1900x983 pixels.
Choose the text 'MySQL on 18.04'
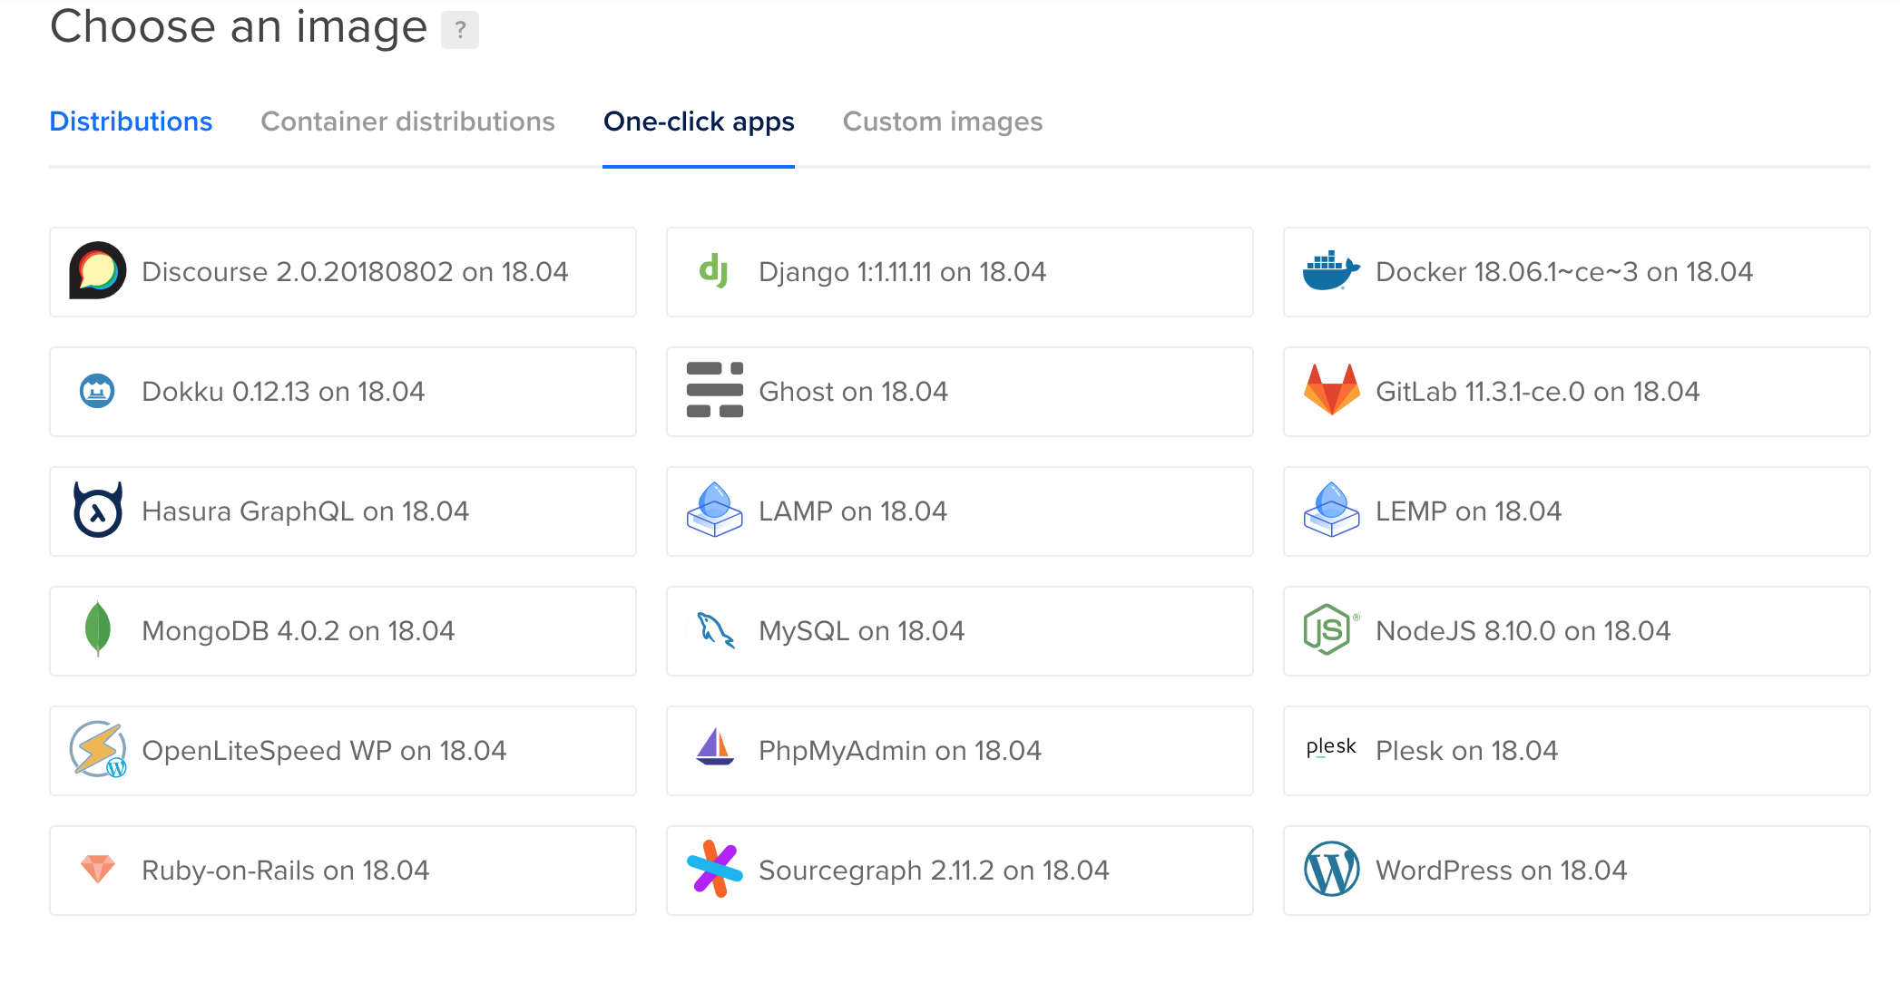(x=862, y=631)
